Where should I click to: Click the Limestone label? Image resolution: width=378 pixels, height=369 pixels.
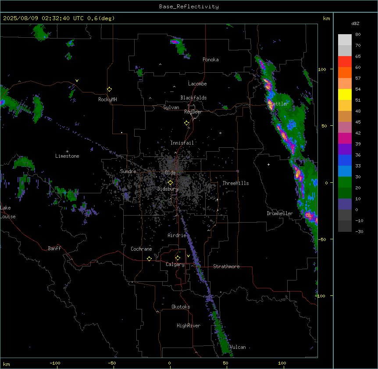(67, 156)
